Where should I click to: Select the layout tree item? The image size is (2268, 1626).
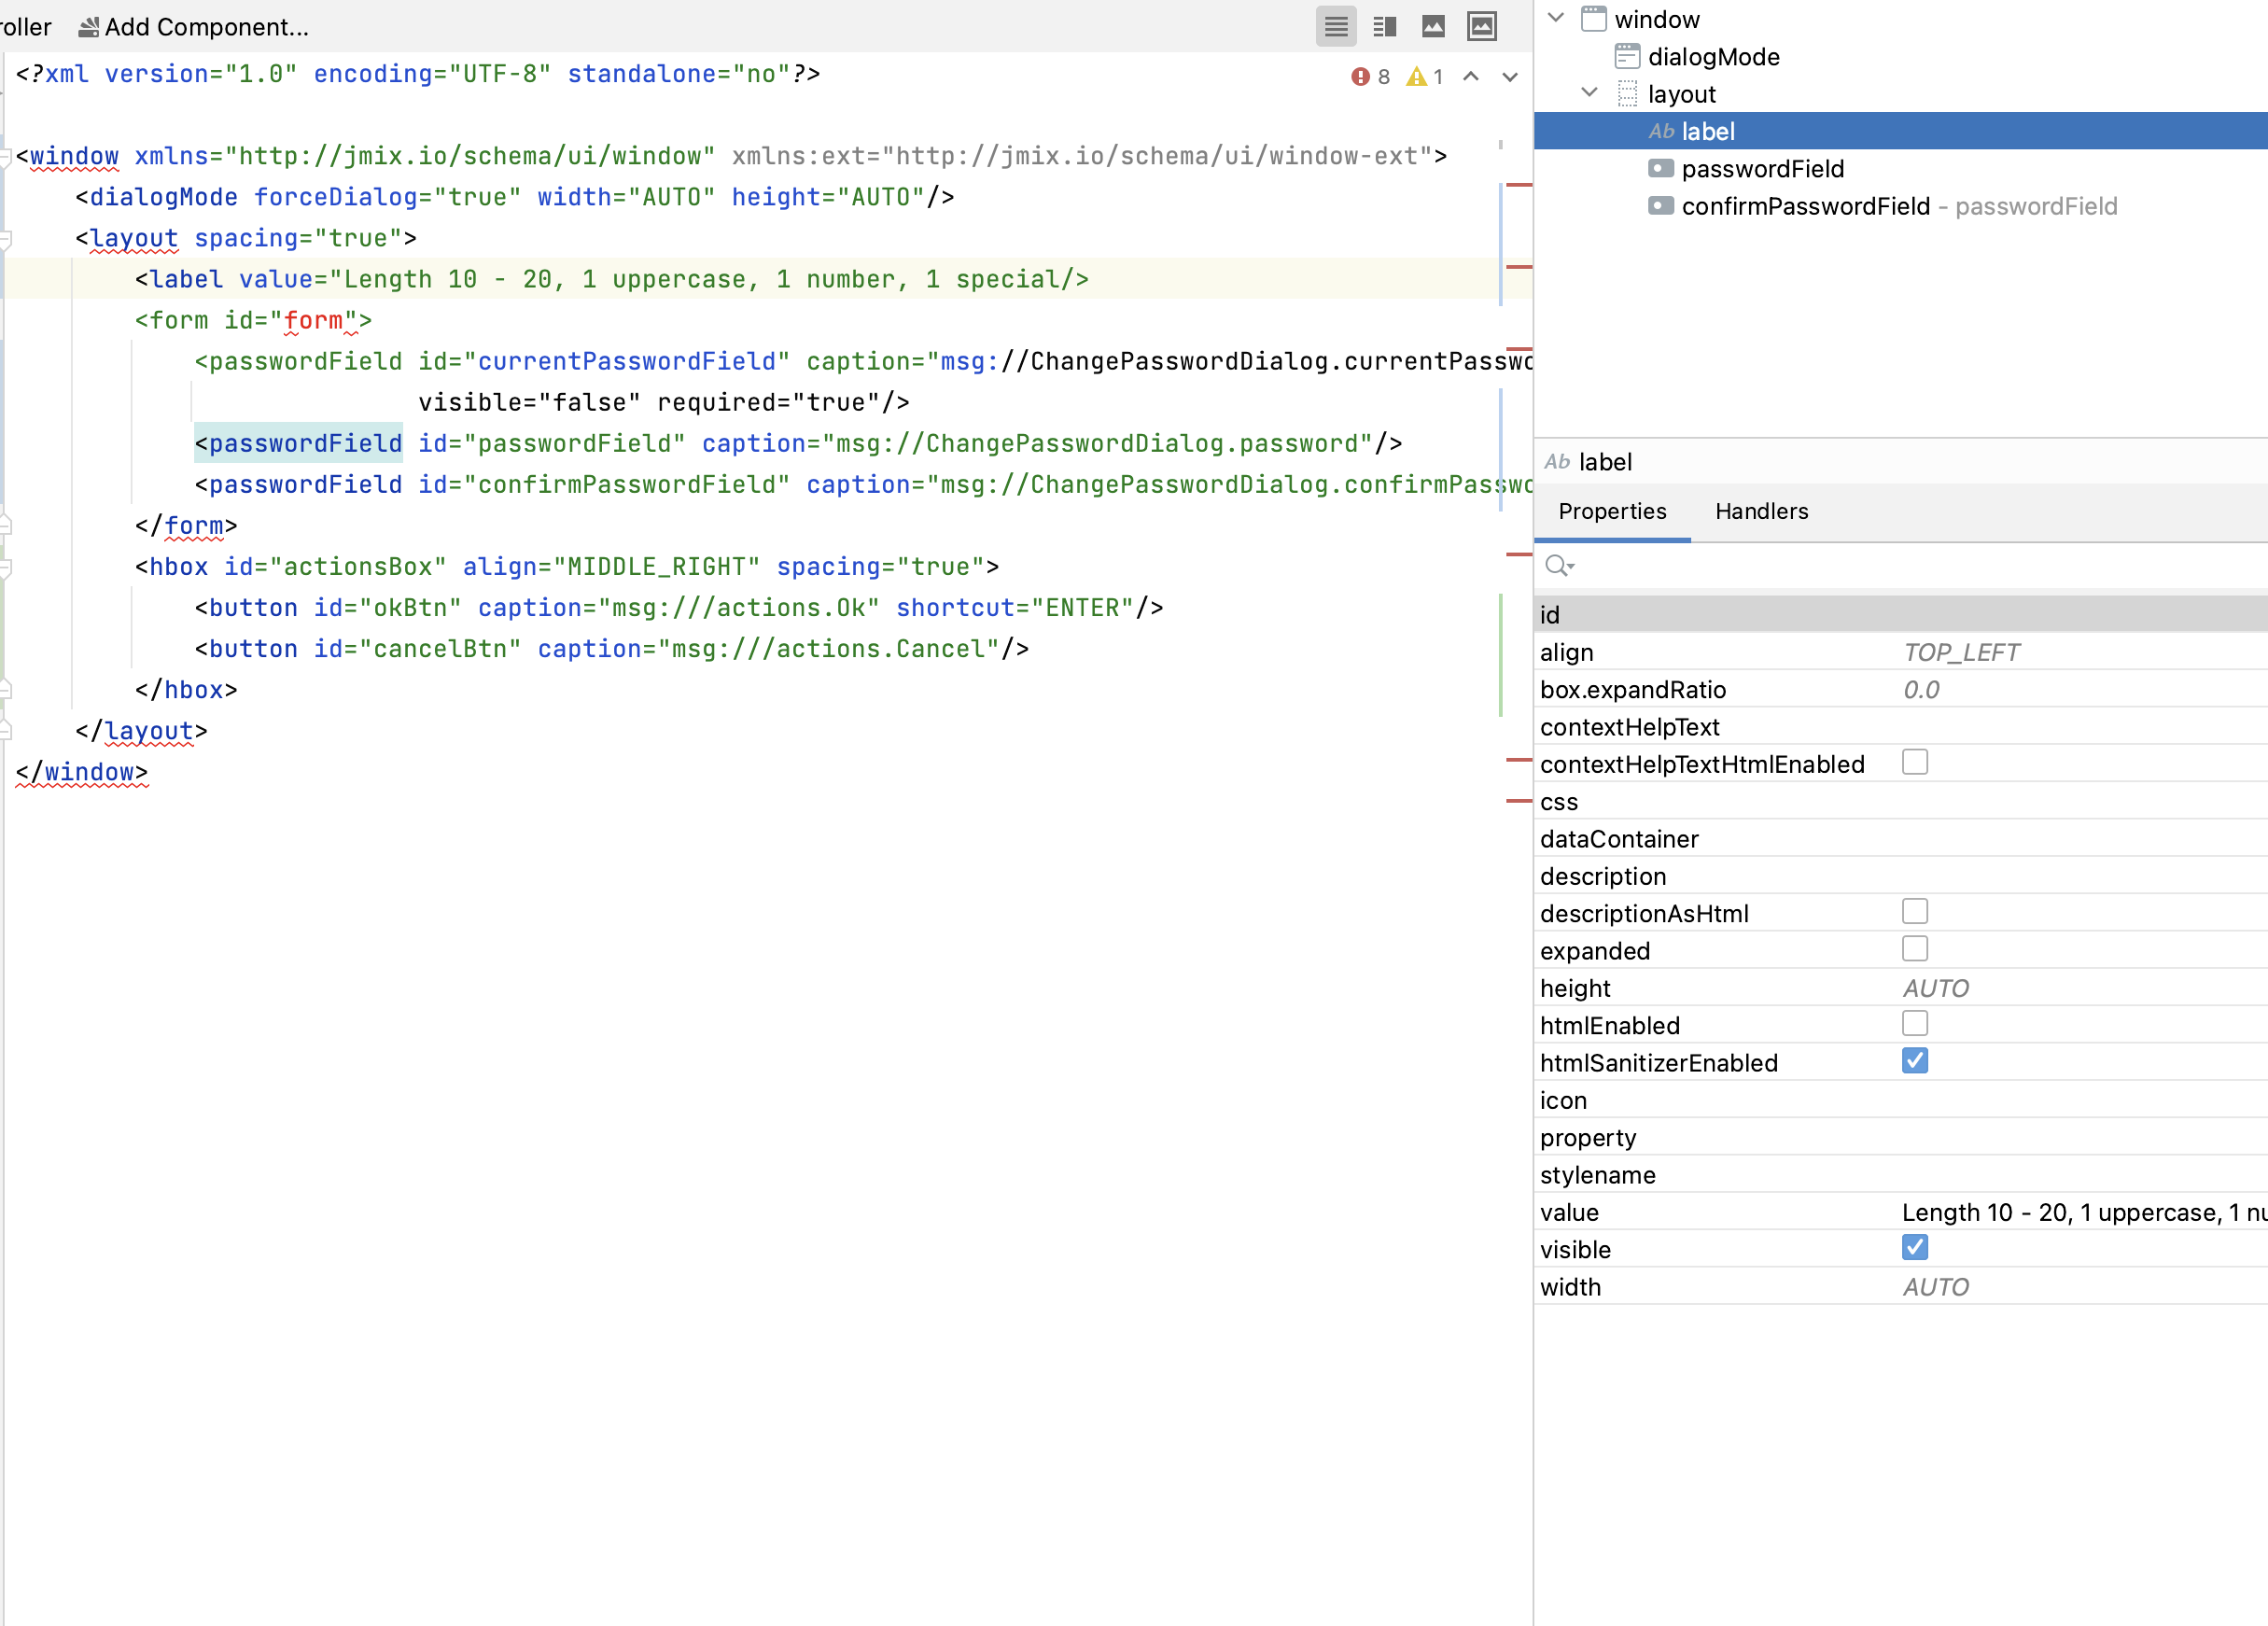(x=1681, y=94)
